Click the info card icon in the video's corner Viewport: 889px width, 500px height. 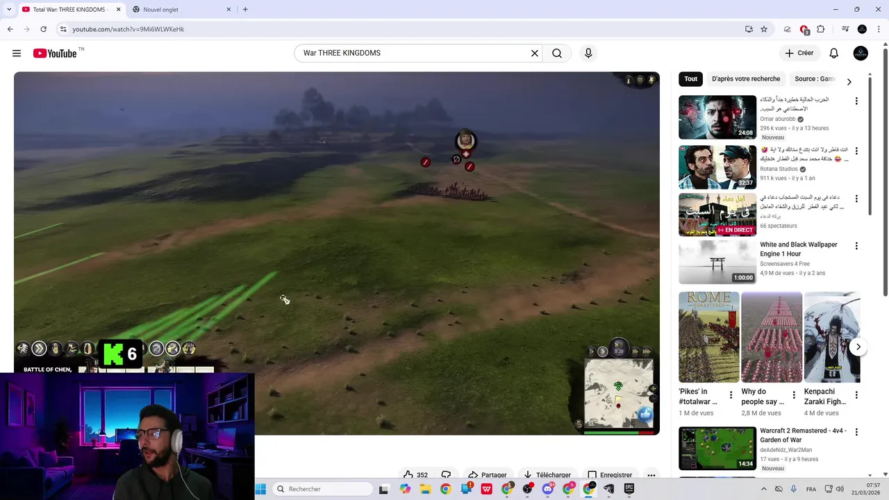(x=628, y=81)
